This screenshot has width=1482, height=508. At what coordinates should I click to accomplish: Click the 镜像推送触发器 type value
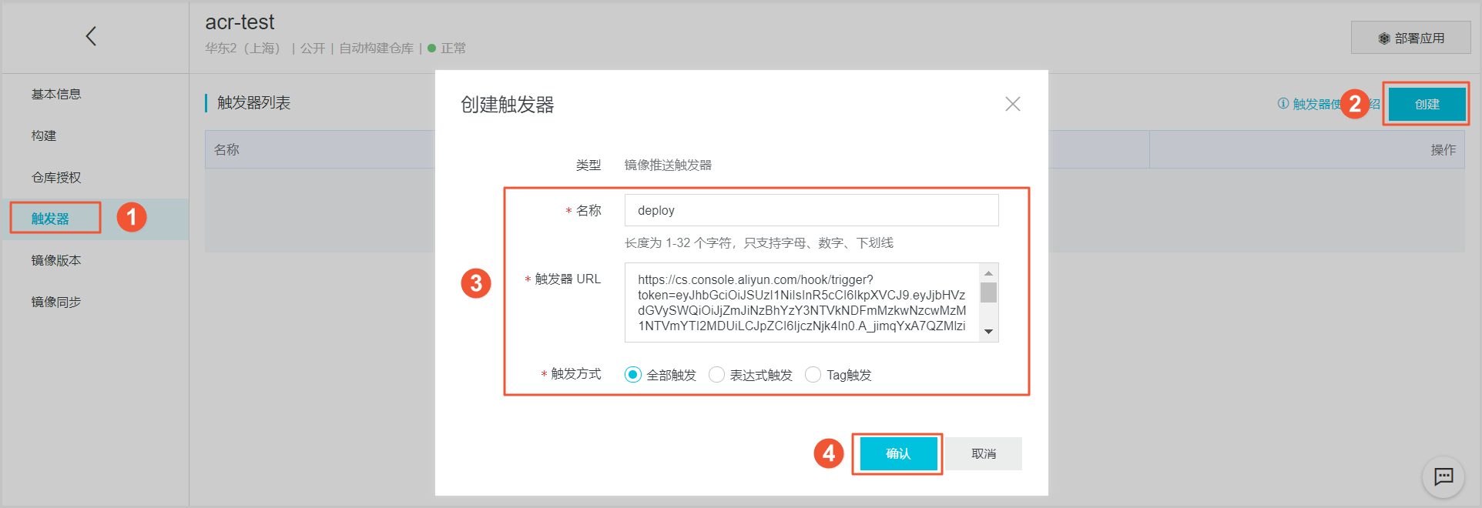click(668, 165)
